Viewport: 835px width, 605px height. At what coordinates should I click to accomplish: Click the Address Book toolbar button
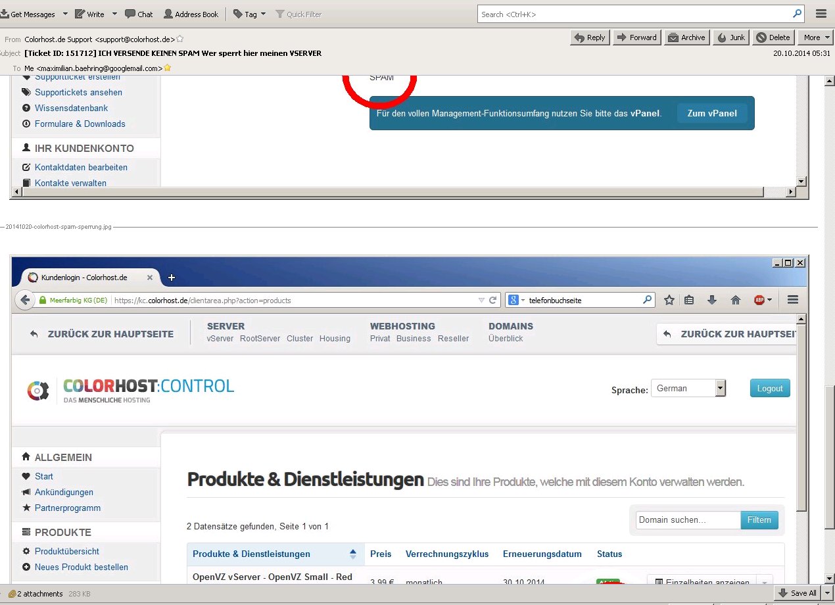click(x=191, y=14)
